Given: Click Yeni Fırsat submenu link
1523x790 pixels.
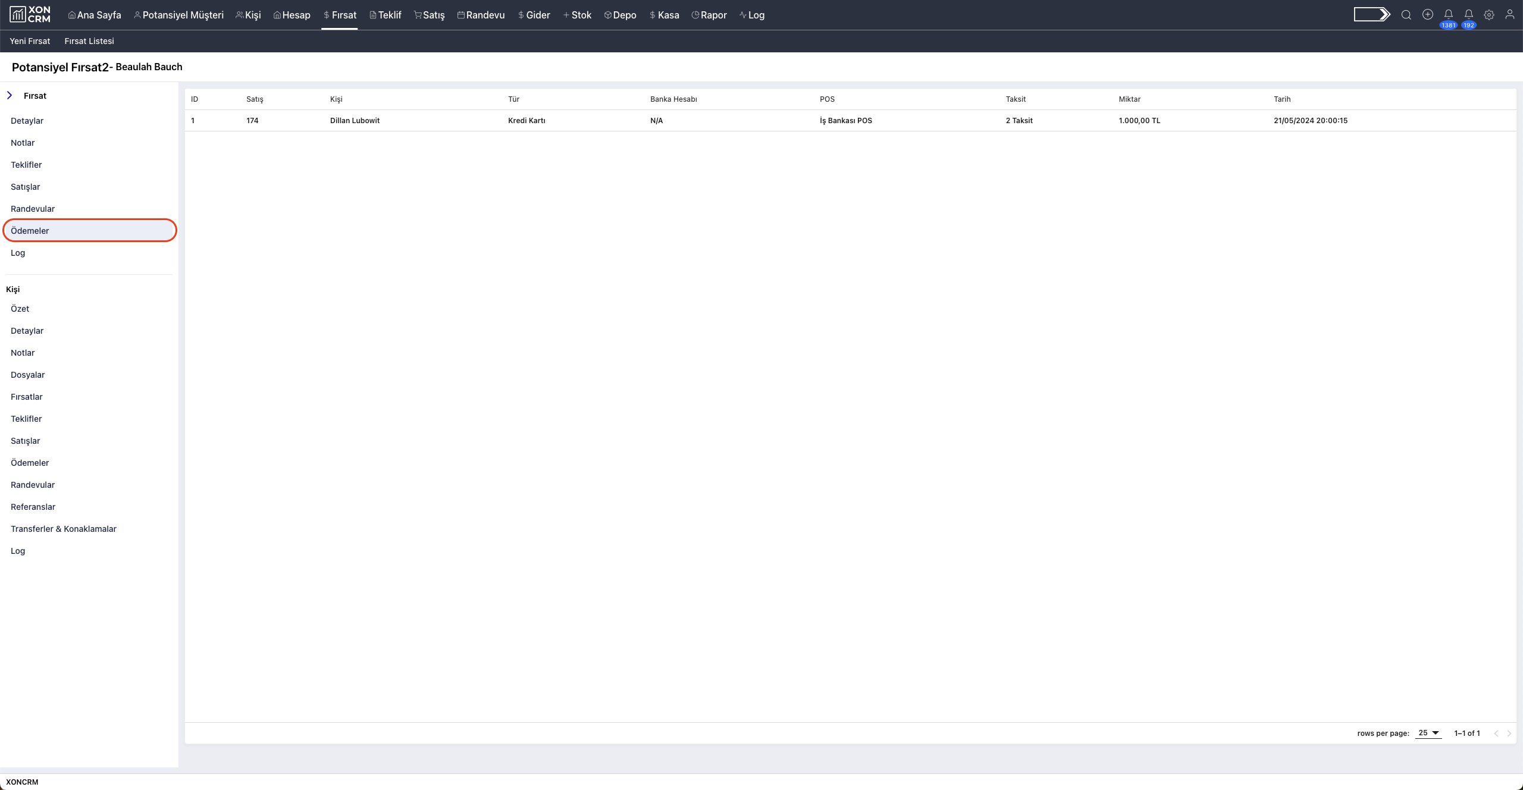Looking at the screenshot, I should pyautogui.click(x=30, y=41).
